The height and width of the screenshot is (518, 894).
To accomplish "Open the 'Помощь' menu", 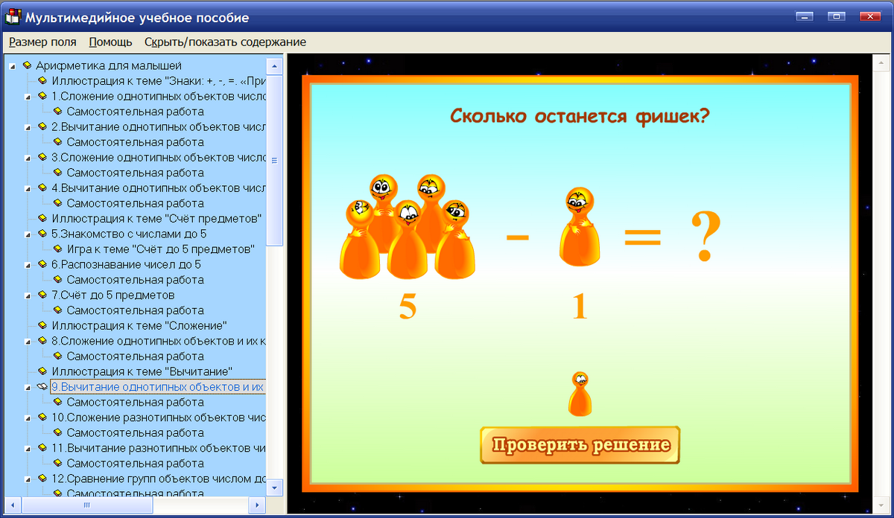I will click(x=110, y=42).
